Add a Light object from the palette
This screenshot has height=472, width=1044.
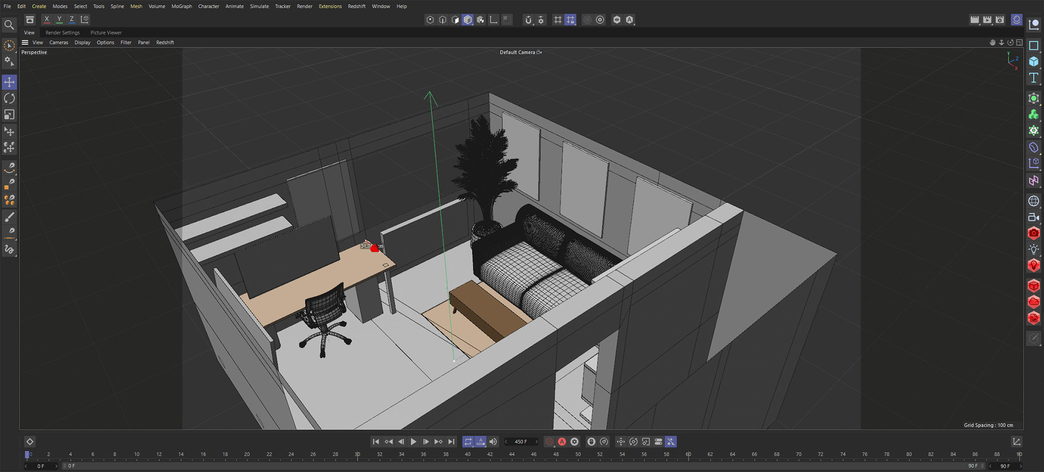[x=1034, y=249]
